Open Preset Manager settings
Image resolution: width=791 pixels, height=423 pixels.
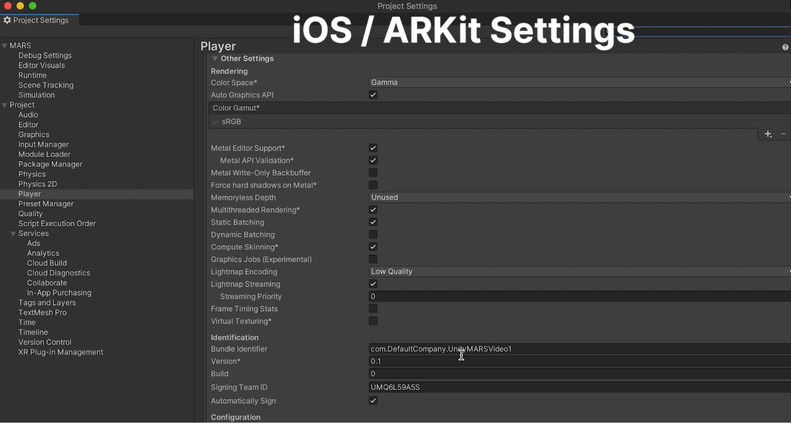[x=46, y=204]
